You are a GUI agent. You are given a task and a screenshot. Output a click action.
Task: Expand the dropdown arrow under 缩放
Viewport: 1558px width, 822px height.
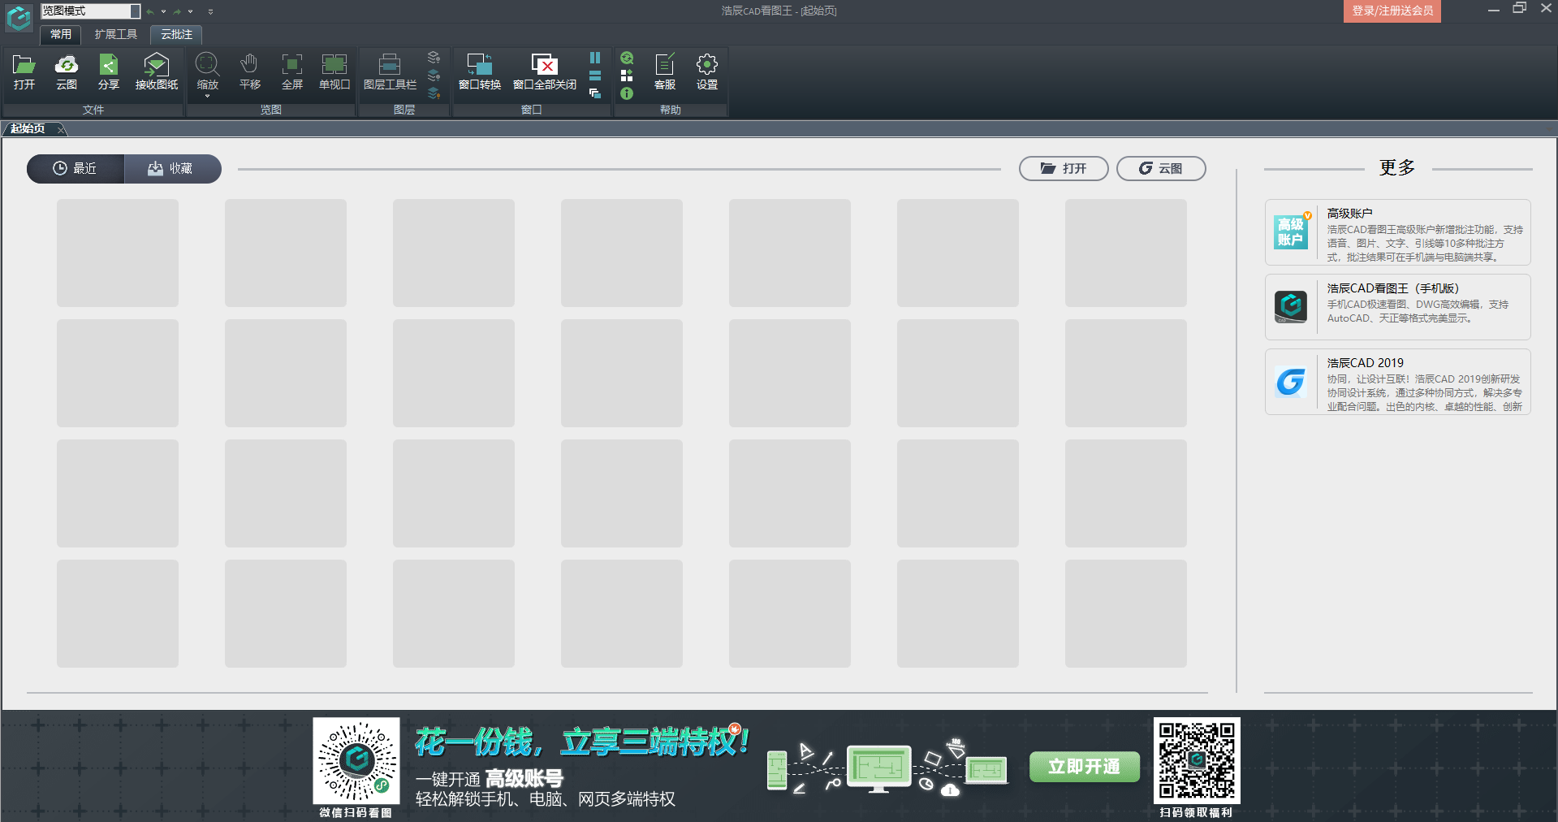(x=208, y=97)
